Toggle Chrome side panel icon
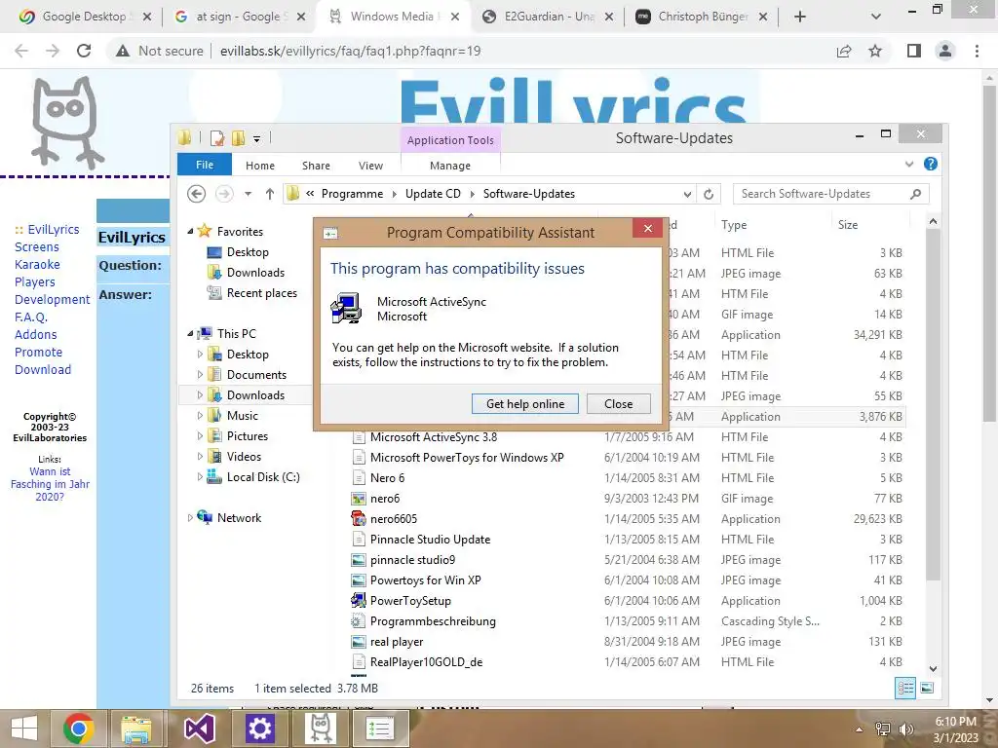Screen dimensions: 998x748 pyautogui.click(x=913, y=51)
